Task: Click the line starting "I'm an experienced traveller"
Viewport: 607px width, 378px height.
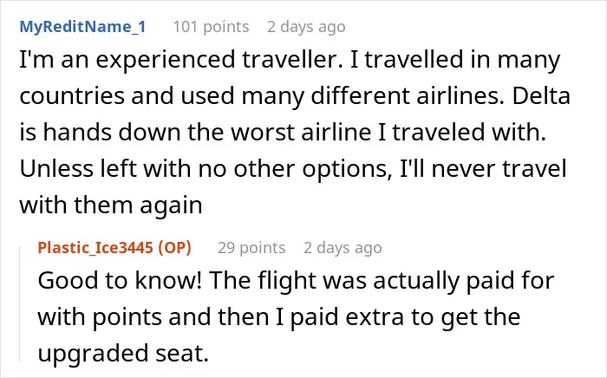Action: pyautogui.click(x=290, y=61)
